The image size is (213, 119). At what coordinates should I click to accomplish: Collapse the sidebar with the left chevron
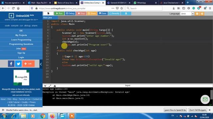coord(41,64)
